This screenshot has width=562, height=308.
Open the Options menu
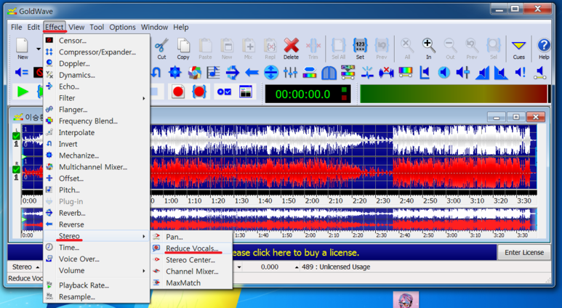pos(123,27)
